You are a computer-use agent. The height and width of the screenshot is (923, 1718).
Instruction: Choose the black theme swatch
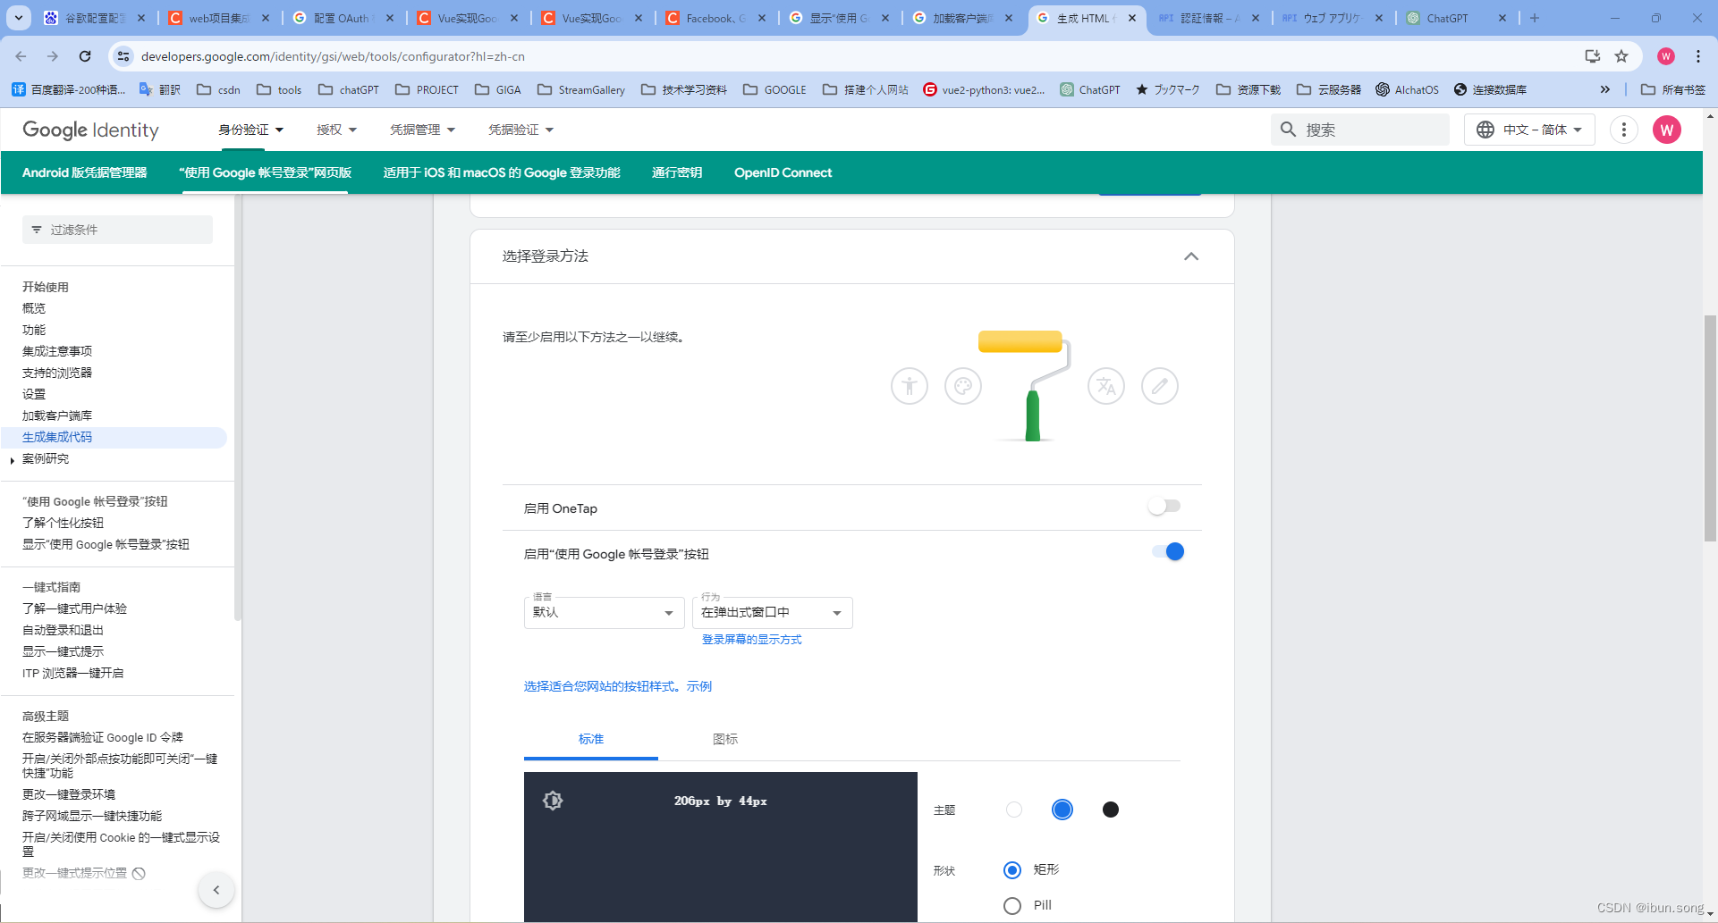click(x=1111, y=810)
